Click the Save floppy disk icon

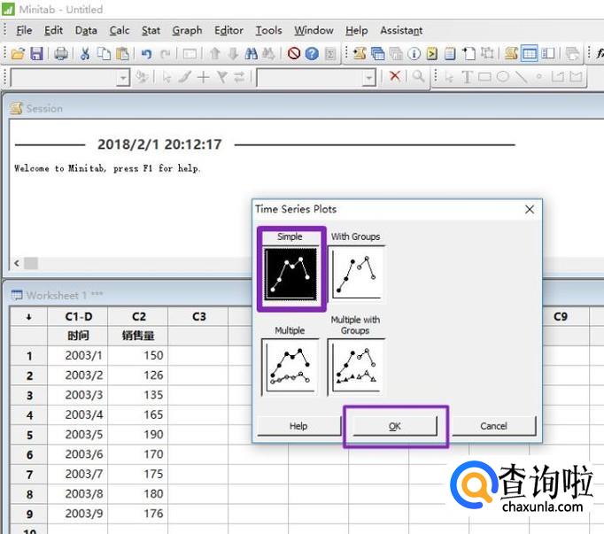(x=36, y=53)
